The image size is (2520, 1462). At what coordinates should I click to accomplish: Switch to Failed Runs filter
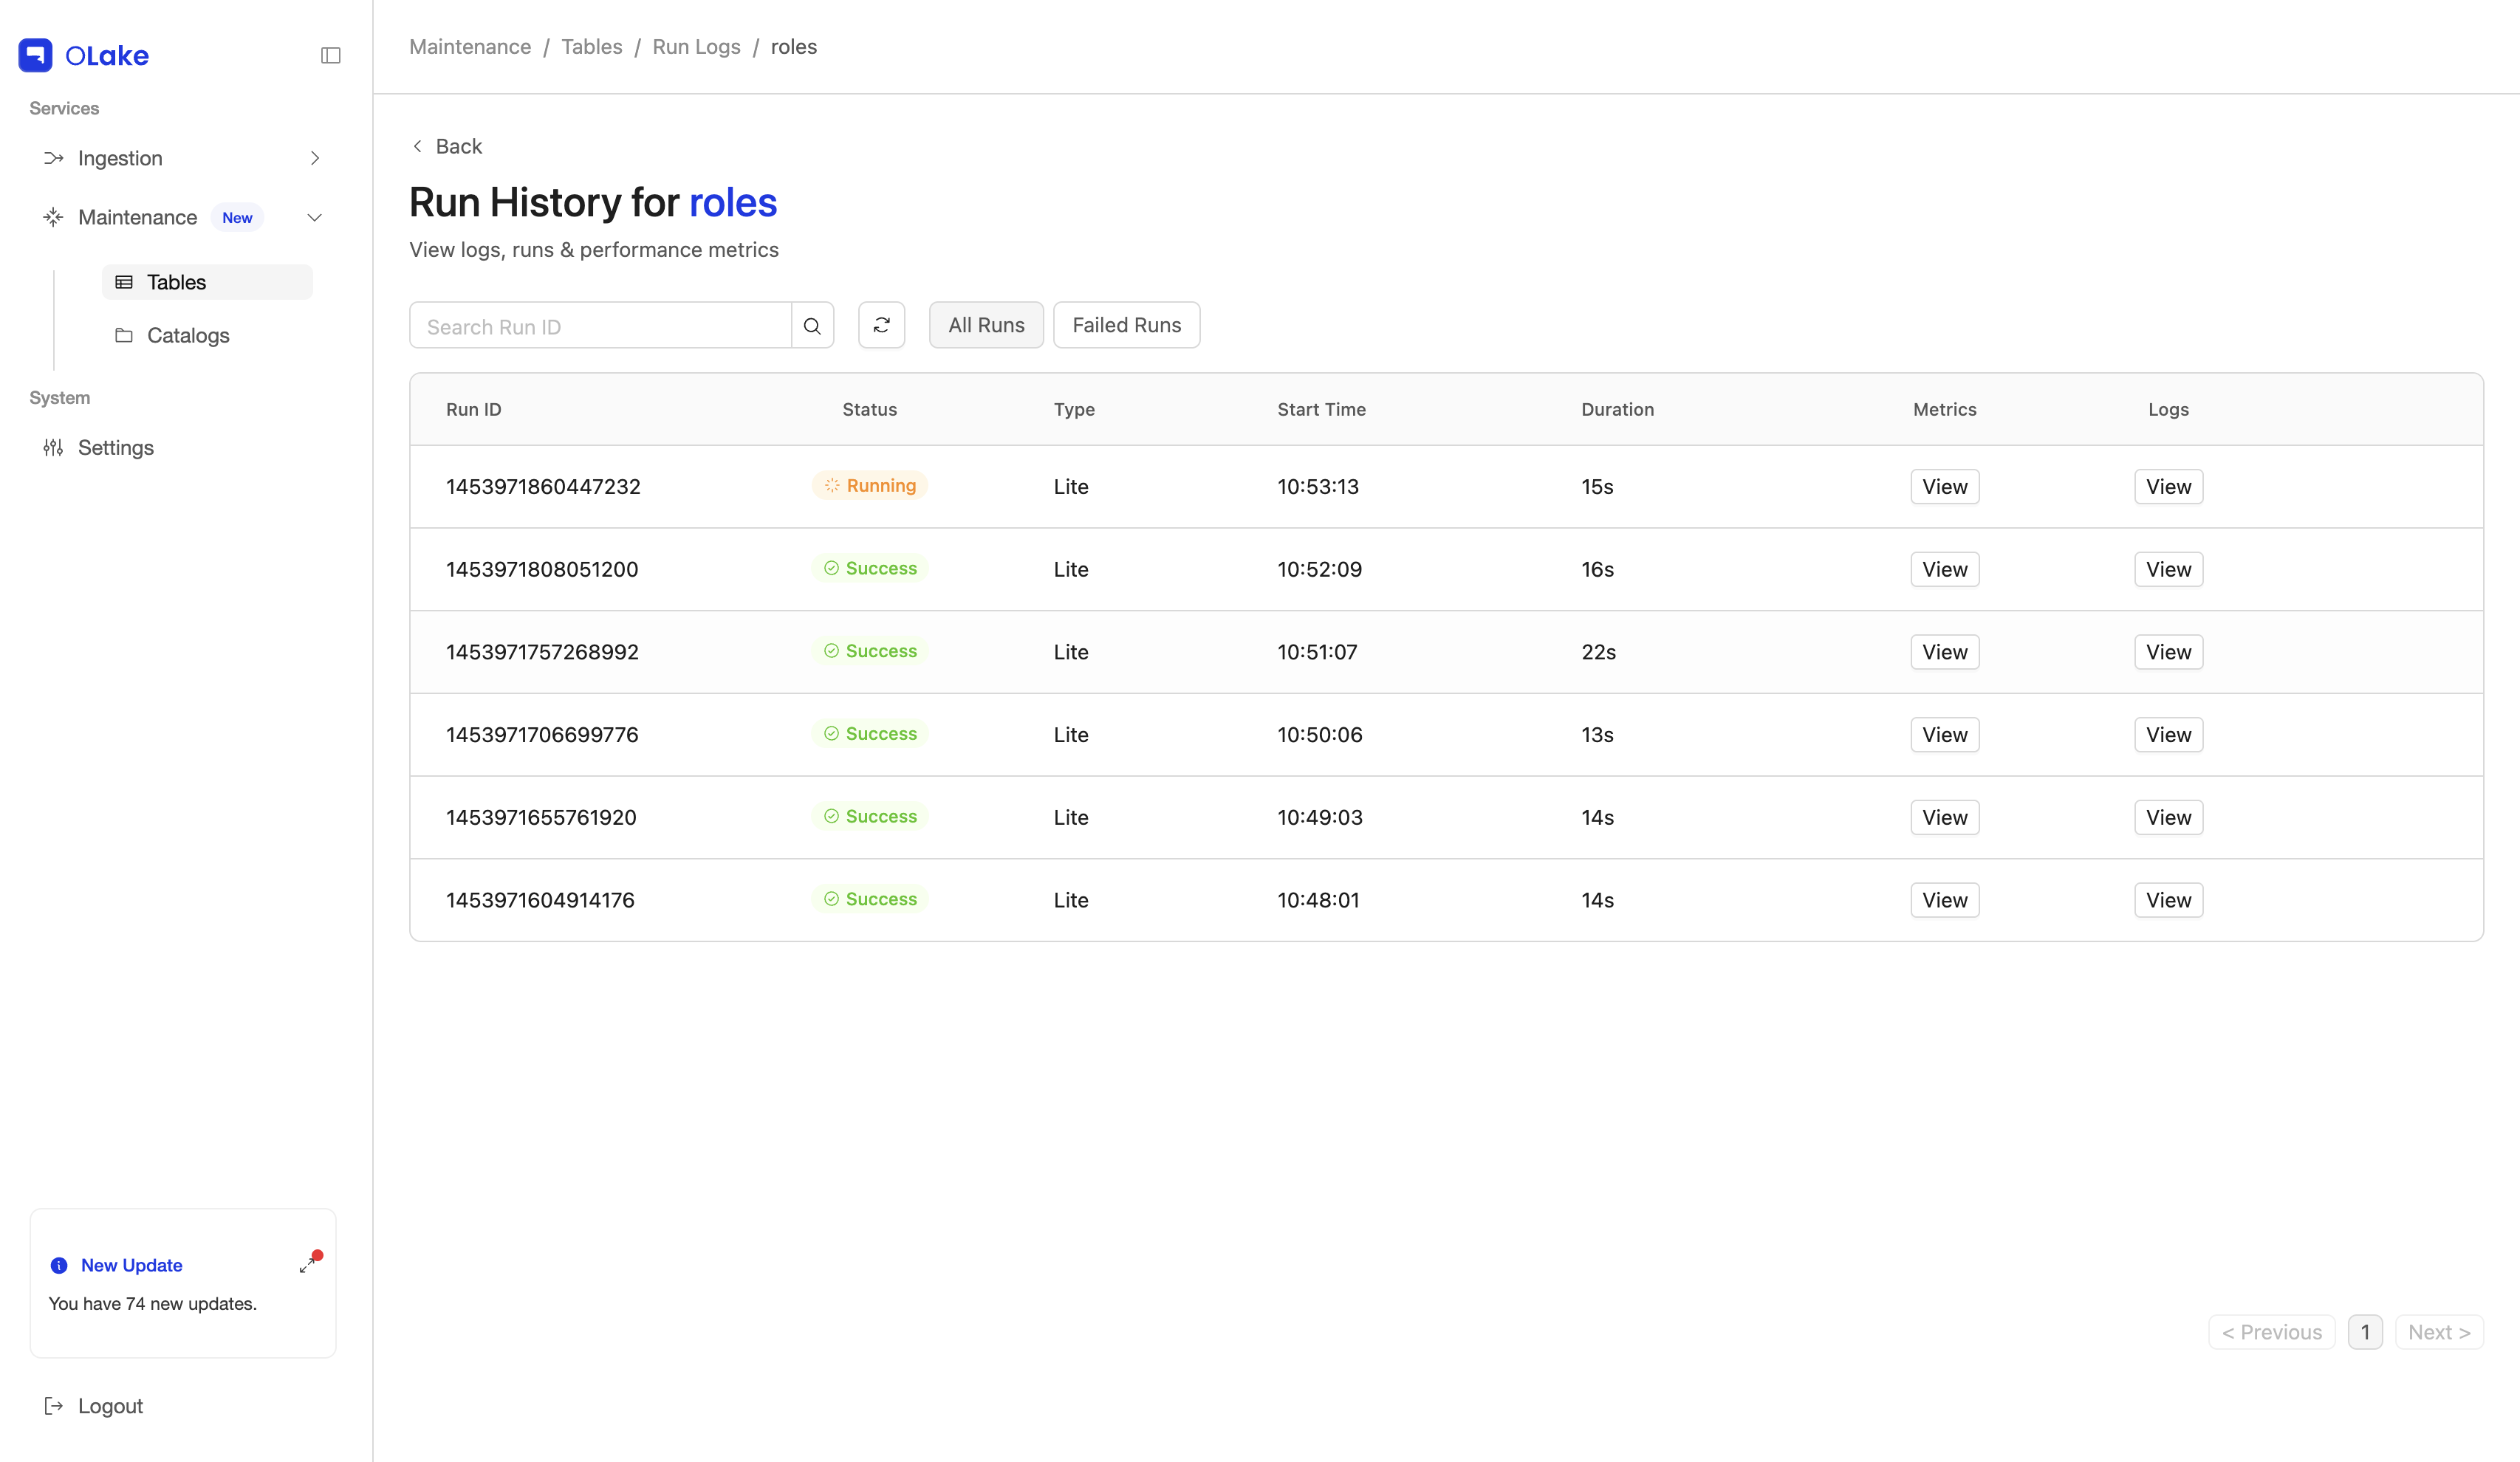[1126, 325]
